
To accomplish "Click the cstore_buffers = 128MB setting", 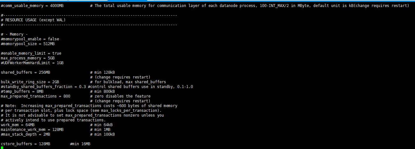I will 25,144.
